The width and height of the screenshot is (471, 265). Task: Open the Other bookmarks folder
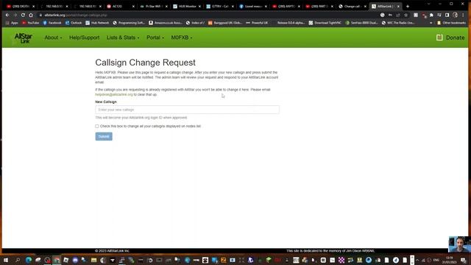(x=451, y=23)
